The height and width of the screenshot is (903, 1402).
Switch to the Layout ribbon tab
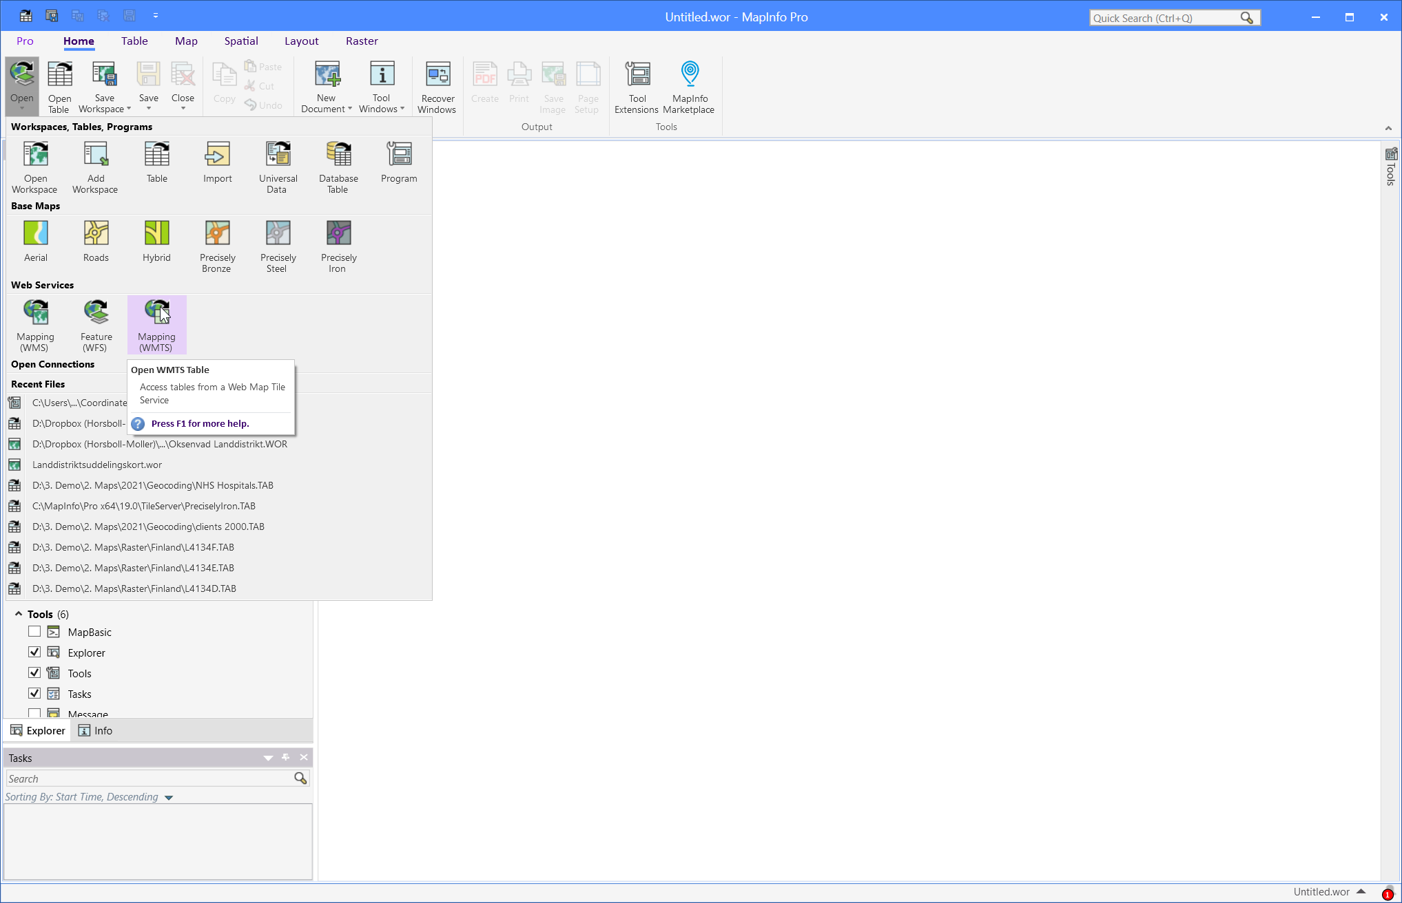coord(302,41)
